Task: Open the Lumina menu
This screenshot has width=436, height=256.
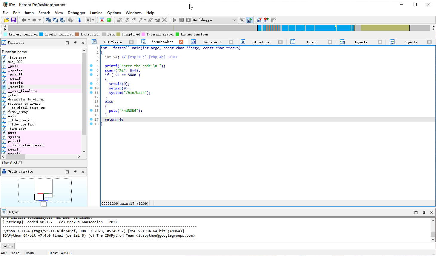Action: click(x=96, y=13)
